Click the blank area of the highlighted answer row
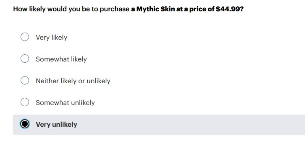 (x=191, y=125)
